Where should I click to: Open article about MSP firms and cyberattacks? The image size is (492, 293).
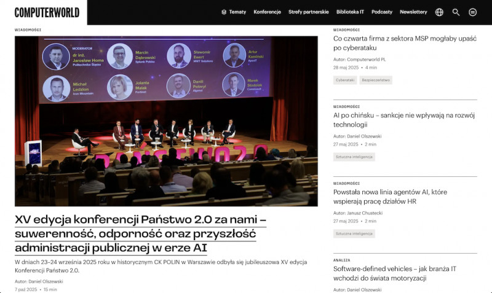[398, 43]
